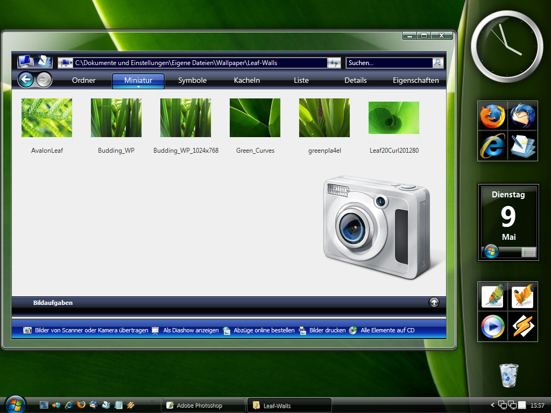Launch Internet Explorer from the sidebar launcher
551x413 pixels.
click(x=493, y=146)
